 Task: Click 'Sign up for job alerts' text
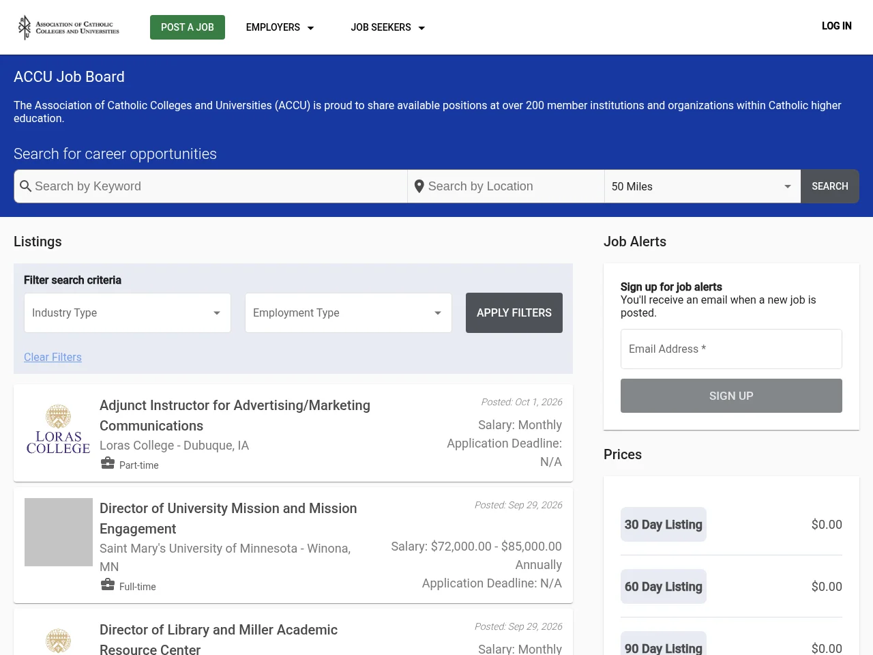(x=671, y=287)
